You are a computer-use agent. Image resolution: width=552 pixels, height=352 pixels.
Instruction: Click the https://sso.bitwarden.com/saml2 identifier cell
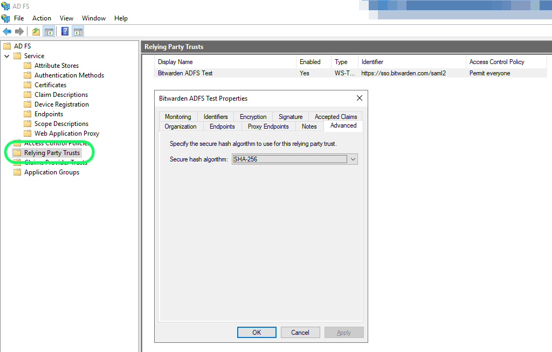coord(403,73)
